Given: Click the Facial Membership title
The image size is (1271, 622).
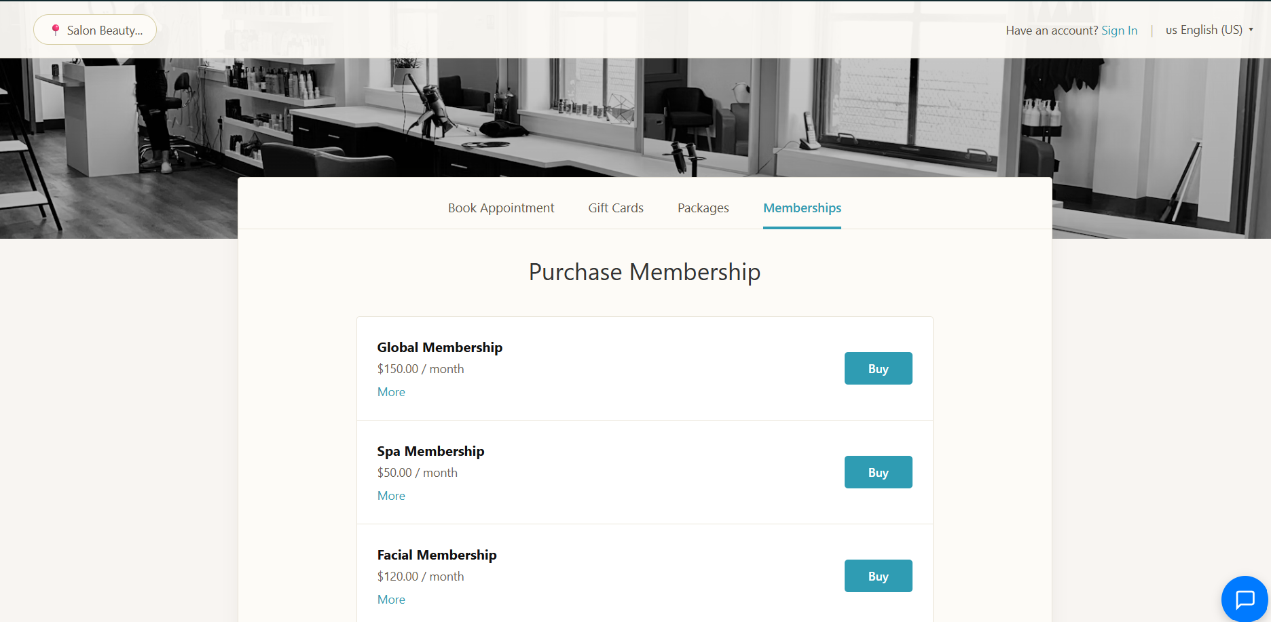Looking at the screenshot, I should point(437,555).
